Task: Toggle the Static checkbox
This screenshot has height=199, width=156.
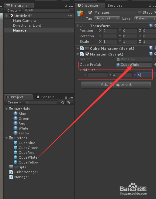Action: [140, 12]
